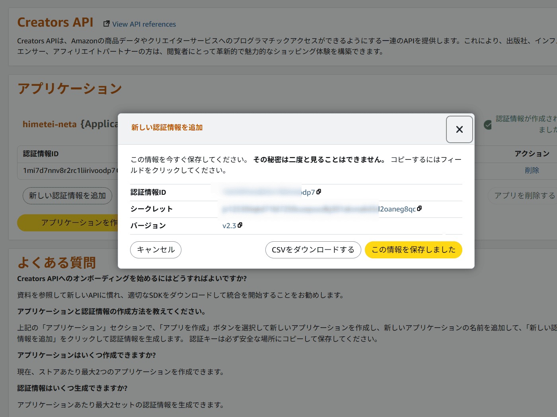Image resolution: width=557 pixels, height=417 pixels.
Task: Click the yellow アプリケーションを作成 button
Action: (68, 223)
